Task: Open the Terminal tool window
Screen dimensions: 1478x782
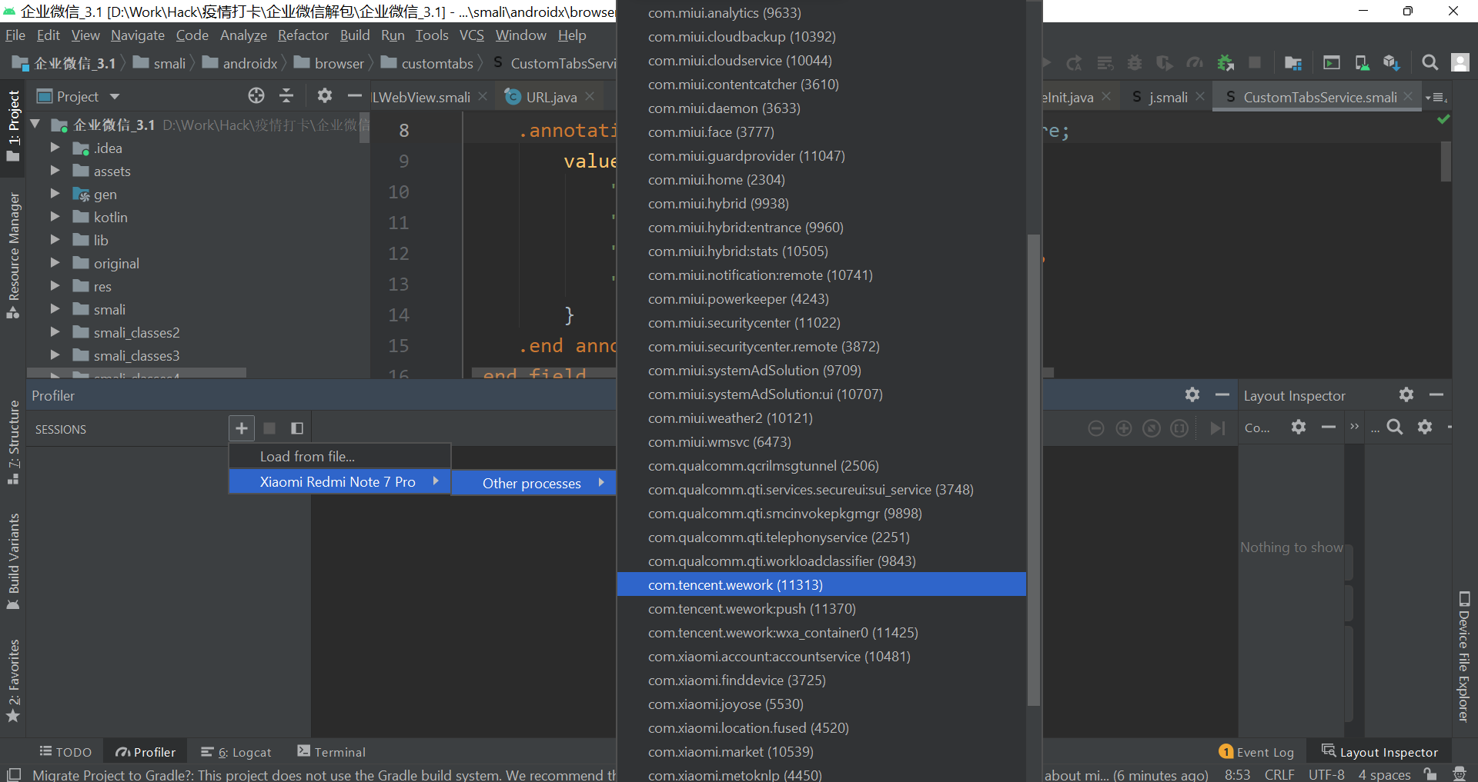Action: (331, 752)
